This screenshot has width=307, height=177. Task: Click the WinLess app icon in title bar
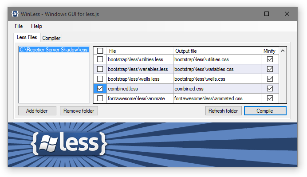[x=15, y=14]
